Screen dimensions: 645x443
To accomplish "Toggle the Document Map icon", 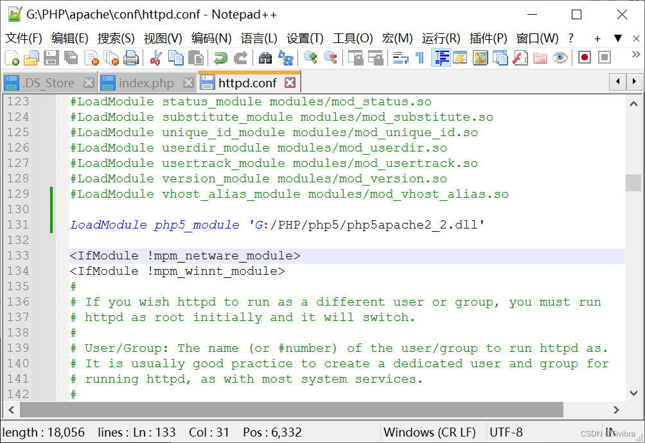I will pos(480,58).
